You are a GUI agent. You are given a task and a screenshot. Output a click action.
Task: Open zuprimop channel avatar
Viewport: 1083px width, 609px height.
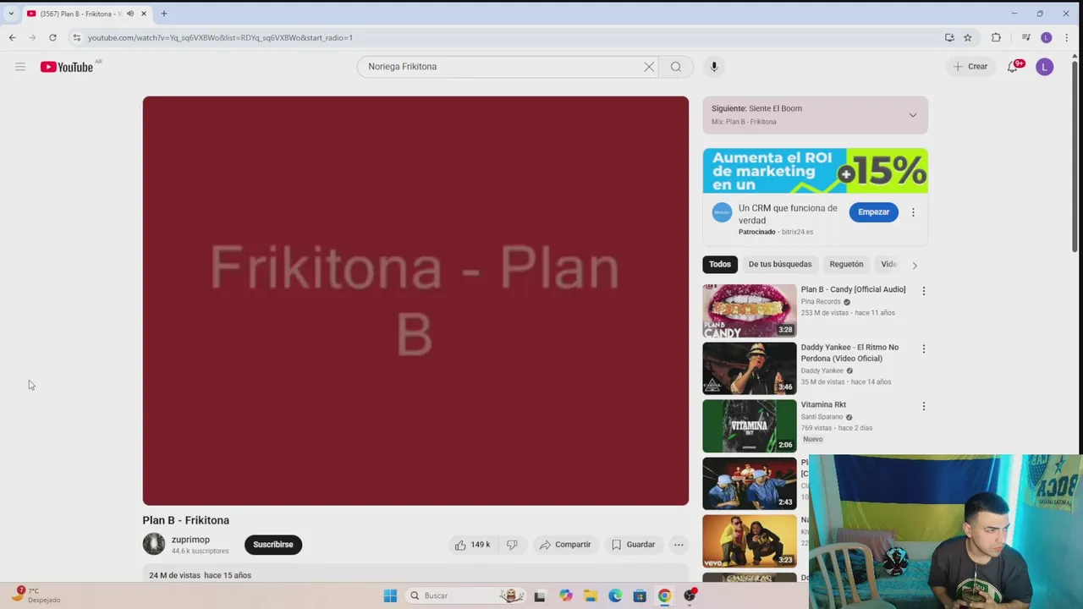click(x=154, y=544)
